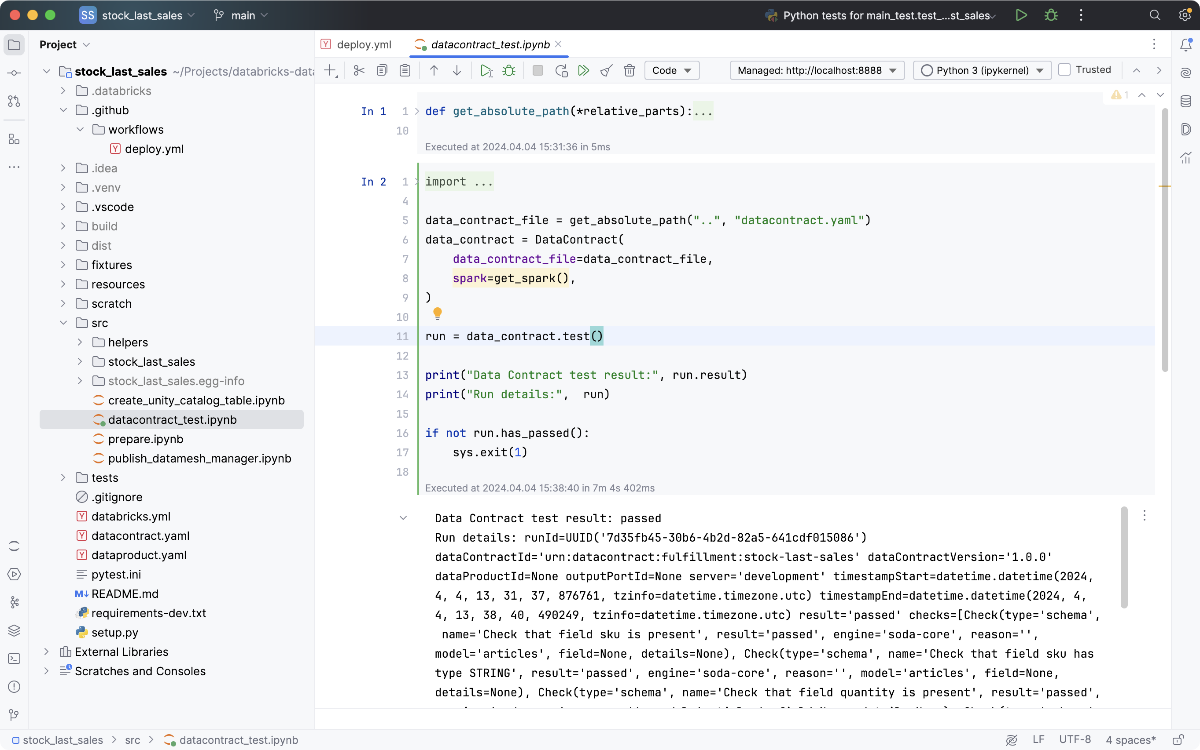Click the move cell down icon
Screen dimensions: 1200x750
[456, 71]
